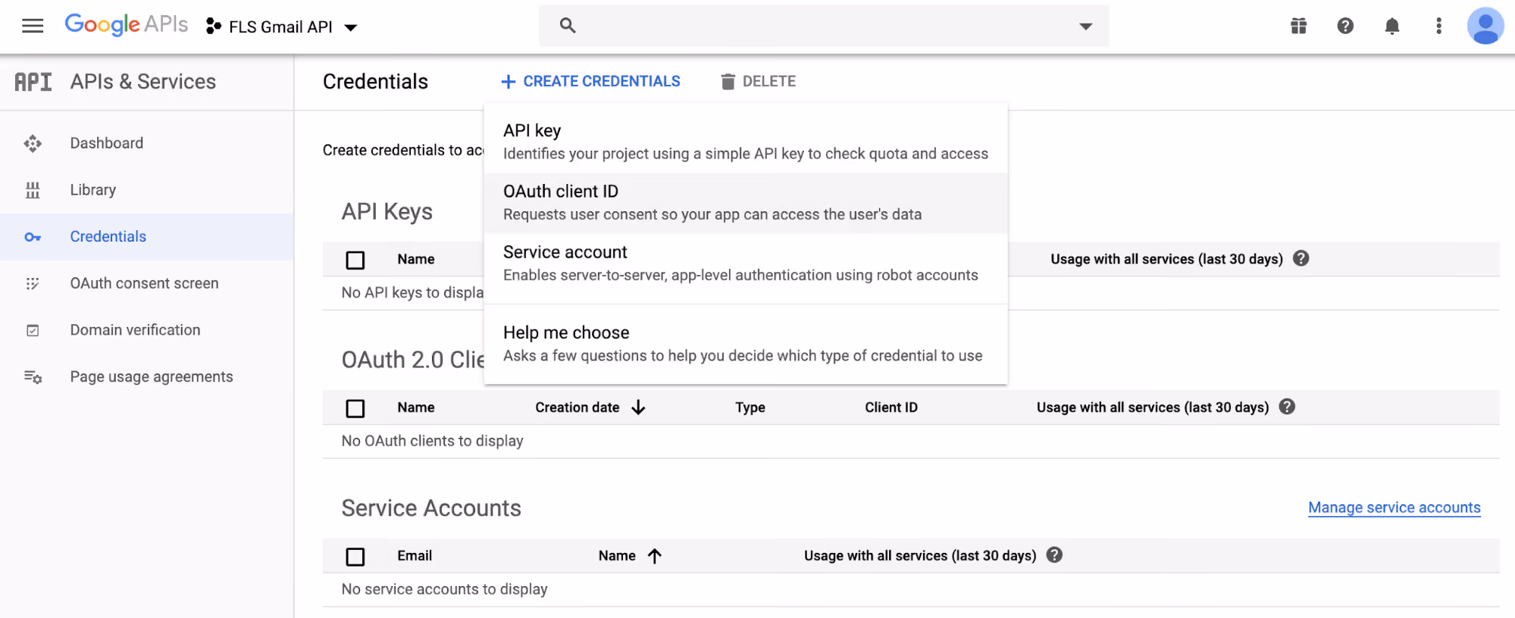The width and height of the screenshot is (1515, 618).
Task: Click the FLS Gmail API project icon
Action: [214, 27]
